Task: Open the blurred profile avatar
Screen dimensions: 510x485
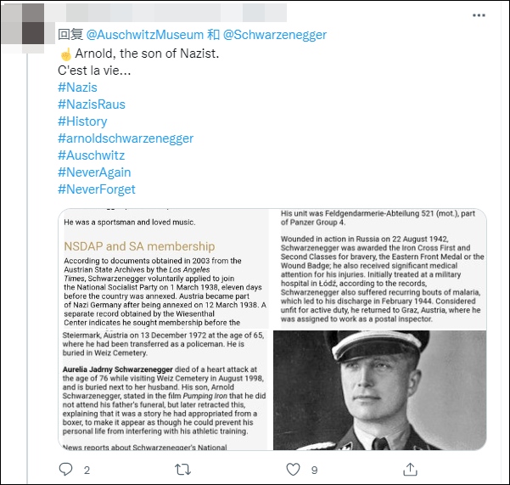Action: pyautogui.click(x=23, y=24)
